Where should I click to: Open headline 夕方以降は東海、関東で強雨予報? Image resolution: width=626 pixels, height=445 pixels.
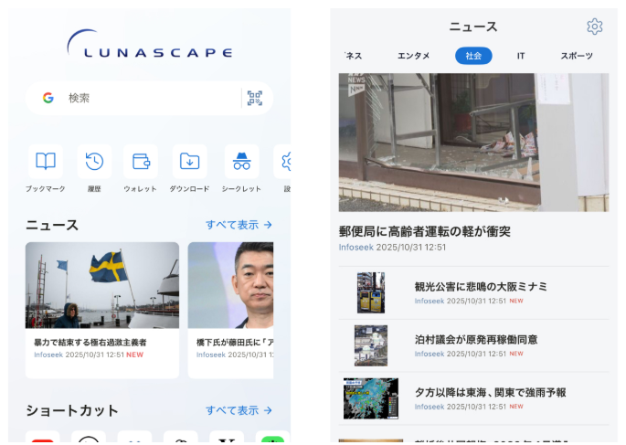click(490, 392)
